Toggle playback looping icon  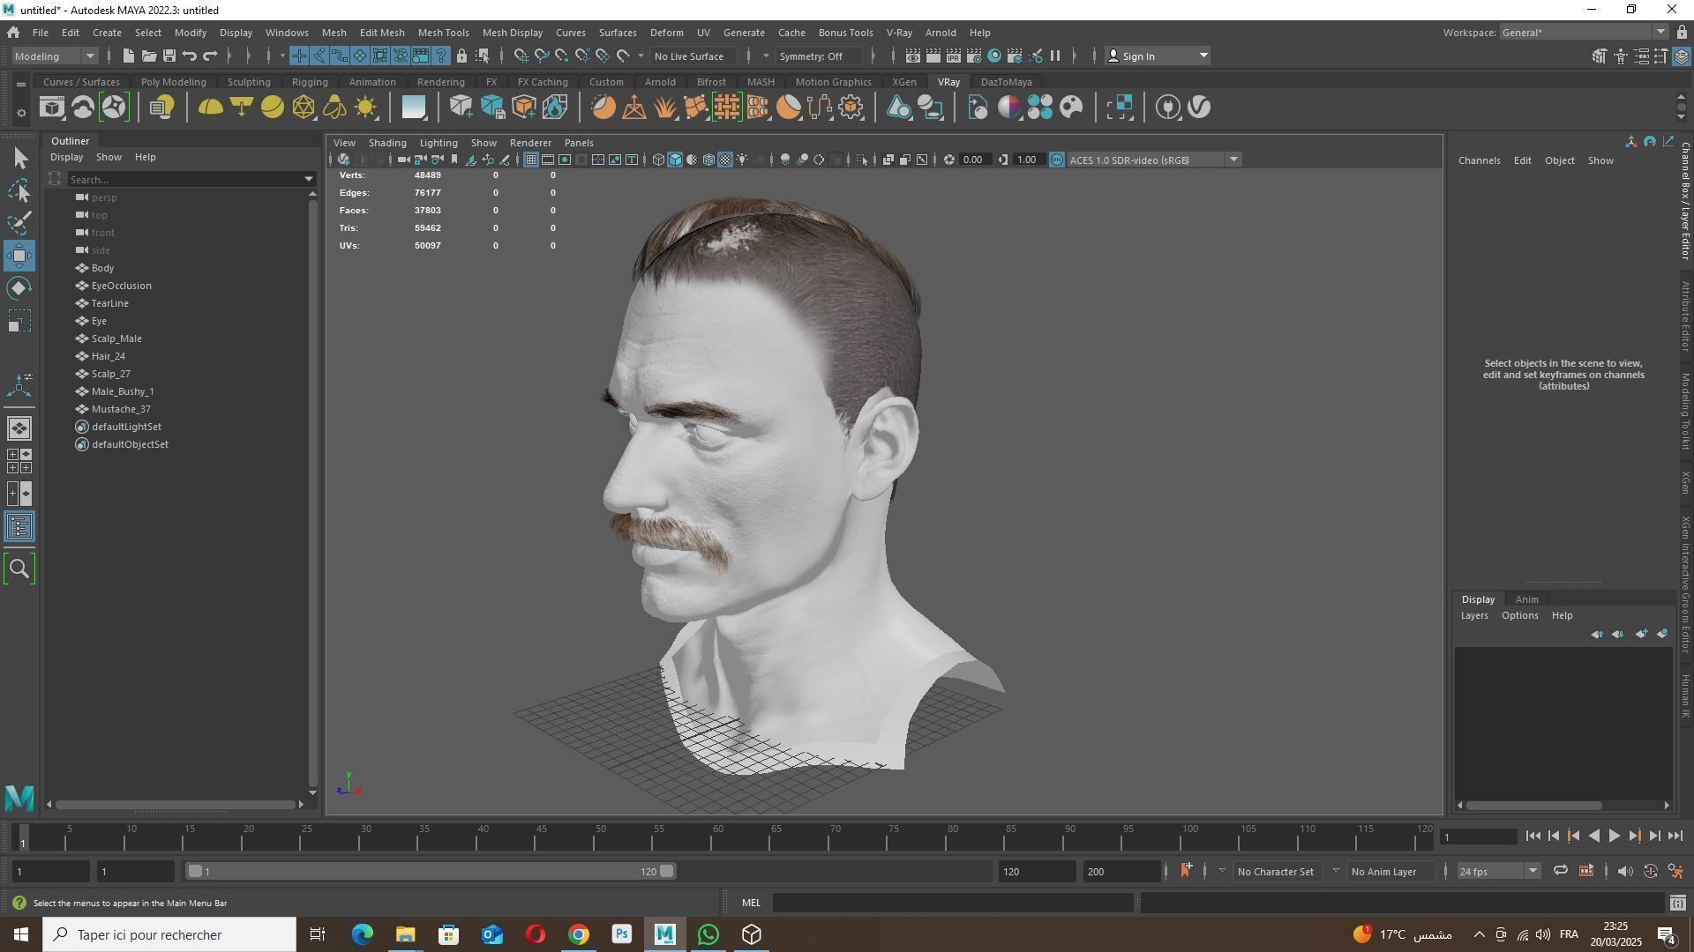click(1560, 871)
